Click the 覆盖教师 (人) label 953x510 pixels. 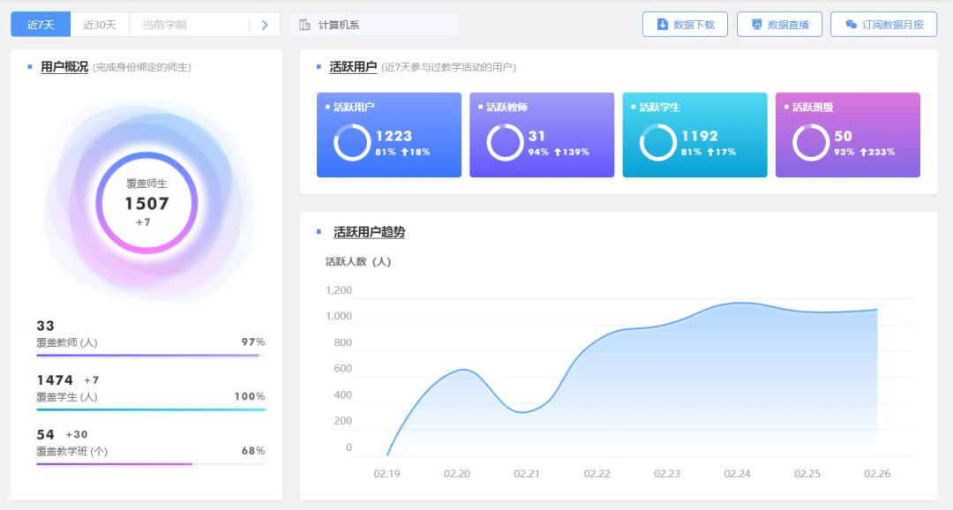pyautogui.click(x=67, y=343)
